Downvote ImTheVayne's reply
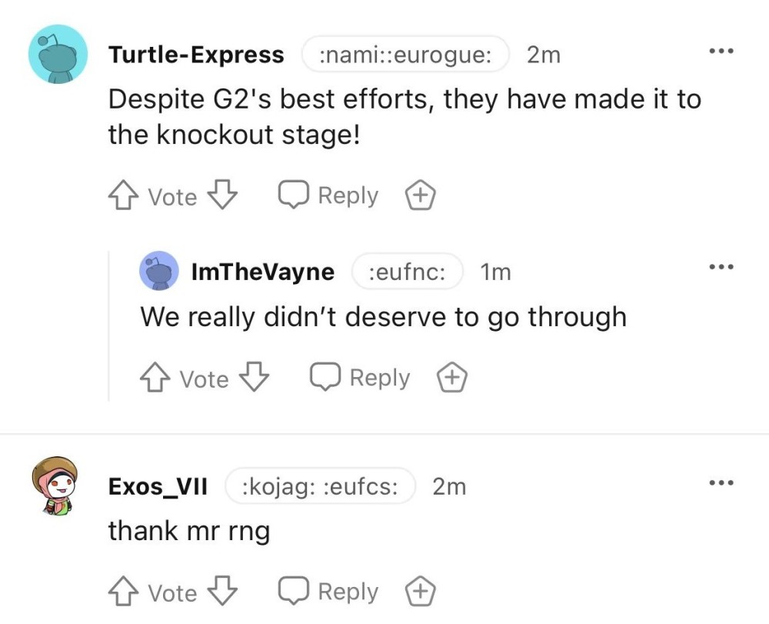Image resolution: width=769 pixels, height=624 pixels. (x=254, y=379)
